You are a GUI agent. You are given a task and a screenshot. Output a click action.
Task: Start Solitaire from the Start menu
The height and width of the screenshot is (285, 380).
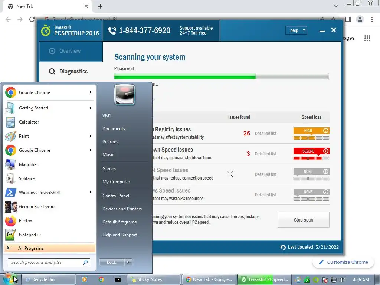50,178
